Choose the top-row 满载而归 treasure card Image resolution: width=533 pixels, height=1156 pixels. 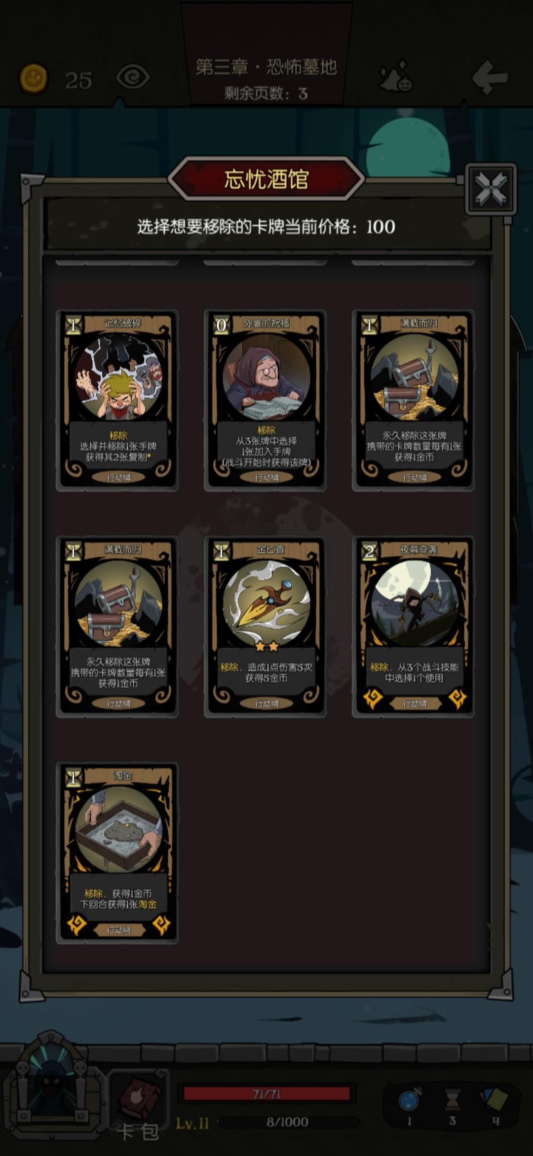[413, 401]
